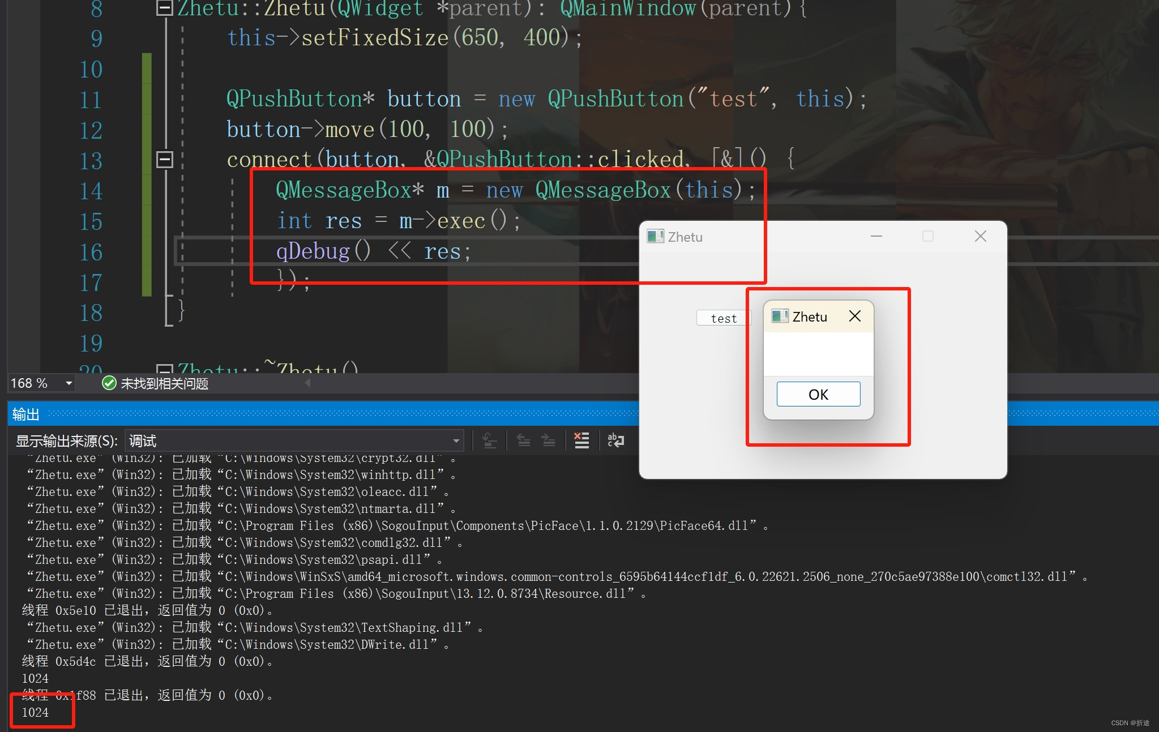The image size is (1159, 732).
Task: Click the Clear All output icon
Action: pos(581,440)
